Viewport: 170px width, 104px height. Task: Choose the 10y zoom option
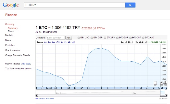pyautogui.click(x=70, y=42)
